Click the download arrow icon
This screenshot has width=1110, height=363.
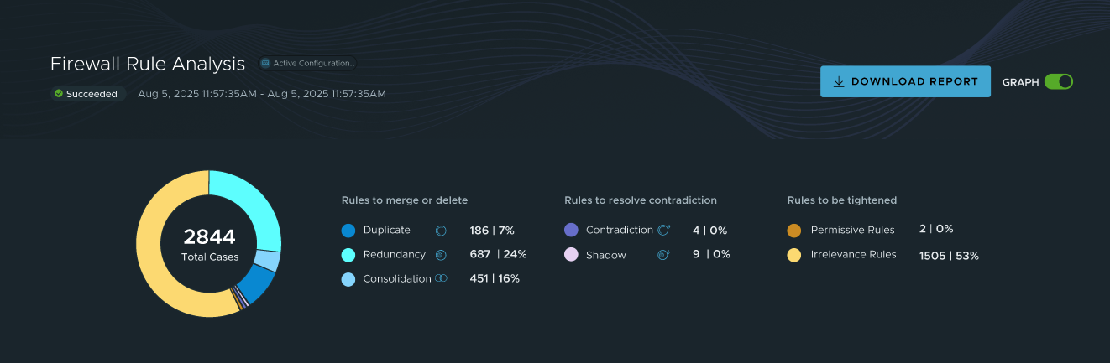click(x=838, y=82)
